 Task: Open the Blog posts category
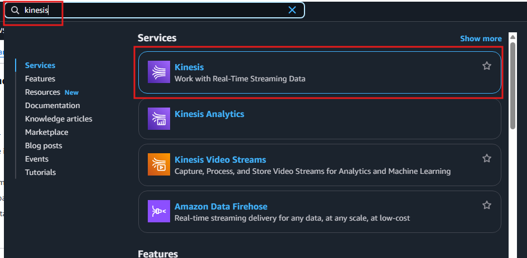pos(43,145)
